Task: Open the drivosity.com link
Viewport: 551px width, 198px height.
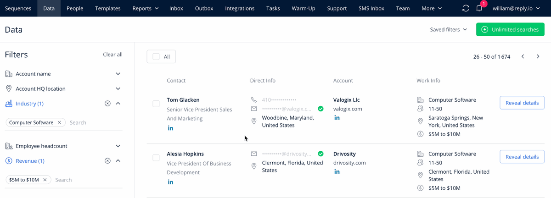Action: point(349,163)
